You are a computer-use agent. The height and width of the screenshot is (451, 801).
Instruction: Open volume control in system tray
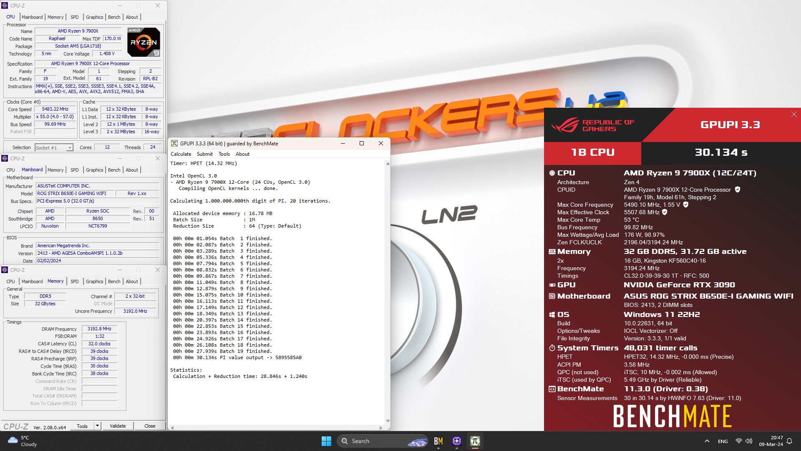[749, 441]
